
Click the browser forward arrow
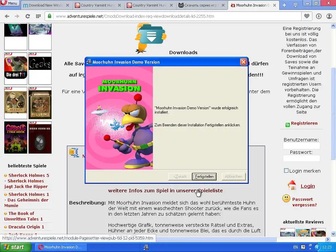pyautogui.click(x=17, y=16)
